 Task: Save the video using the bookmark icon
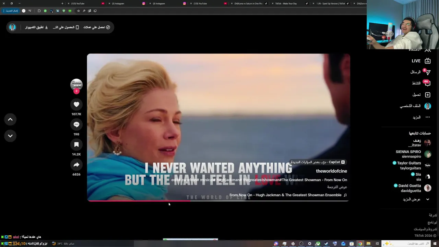click(x=76, y=145)
